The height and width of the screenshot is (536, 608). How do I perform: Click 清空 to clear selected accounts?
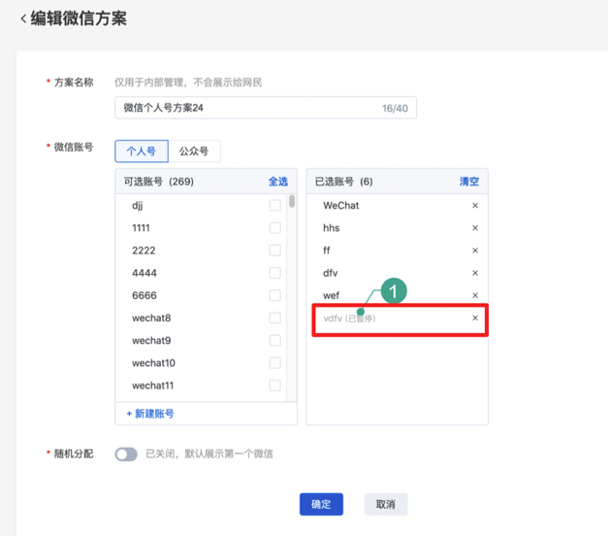coord(468,182)
